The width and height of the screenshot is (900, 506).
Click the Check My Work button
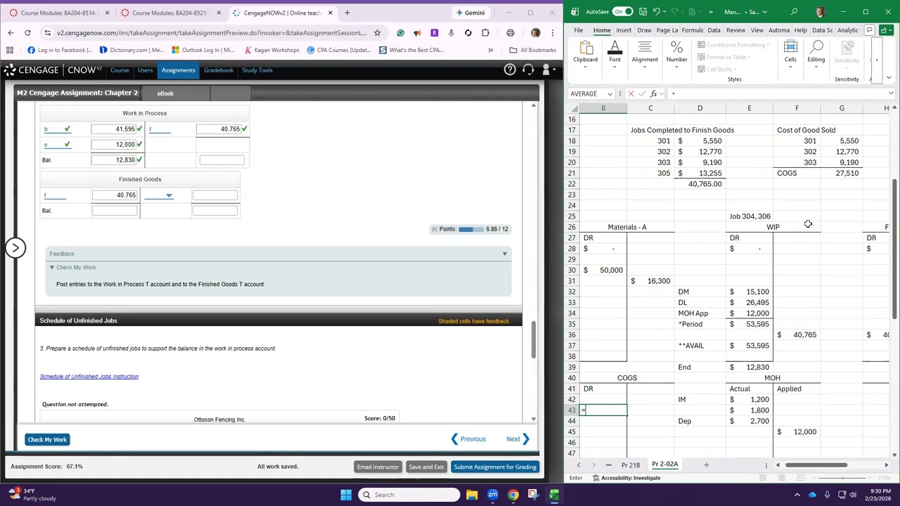pyautogui.click(x=47, y=440)
